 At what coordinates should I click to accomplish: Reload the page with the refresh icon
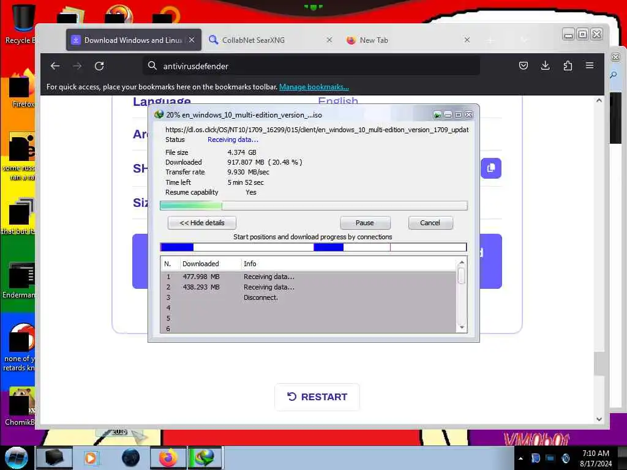point(99,66)
